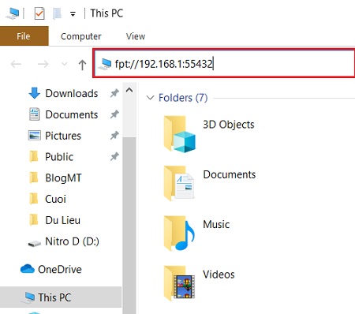
Task: Open Documents in the navigation pane
Action: coord(72,114)
